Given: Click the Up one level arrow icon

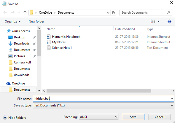Looking at the screenshot, I should tap(25, 13).
